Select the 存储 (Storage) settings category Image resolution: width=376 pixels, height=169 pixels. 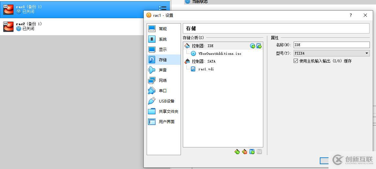point(163,60)
